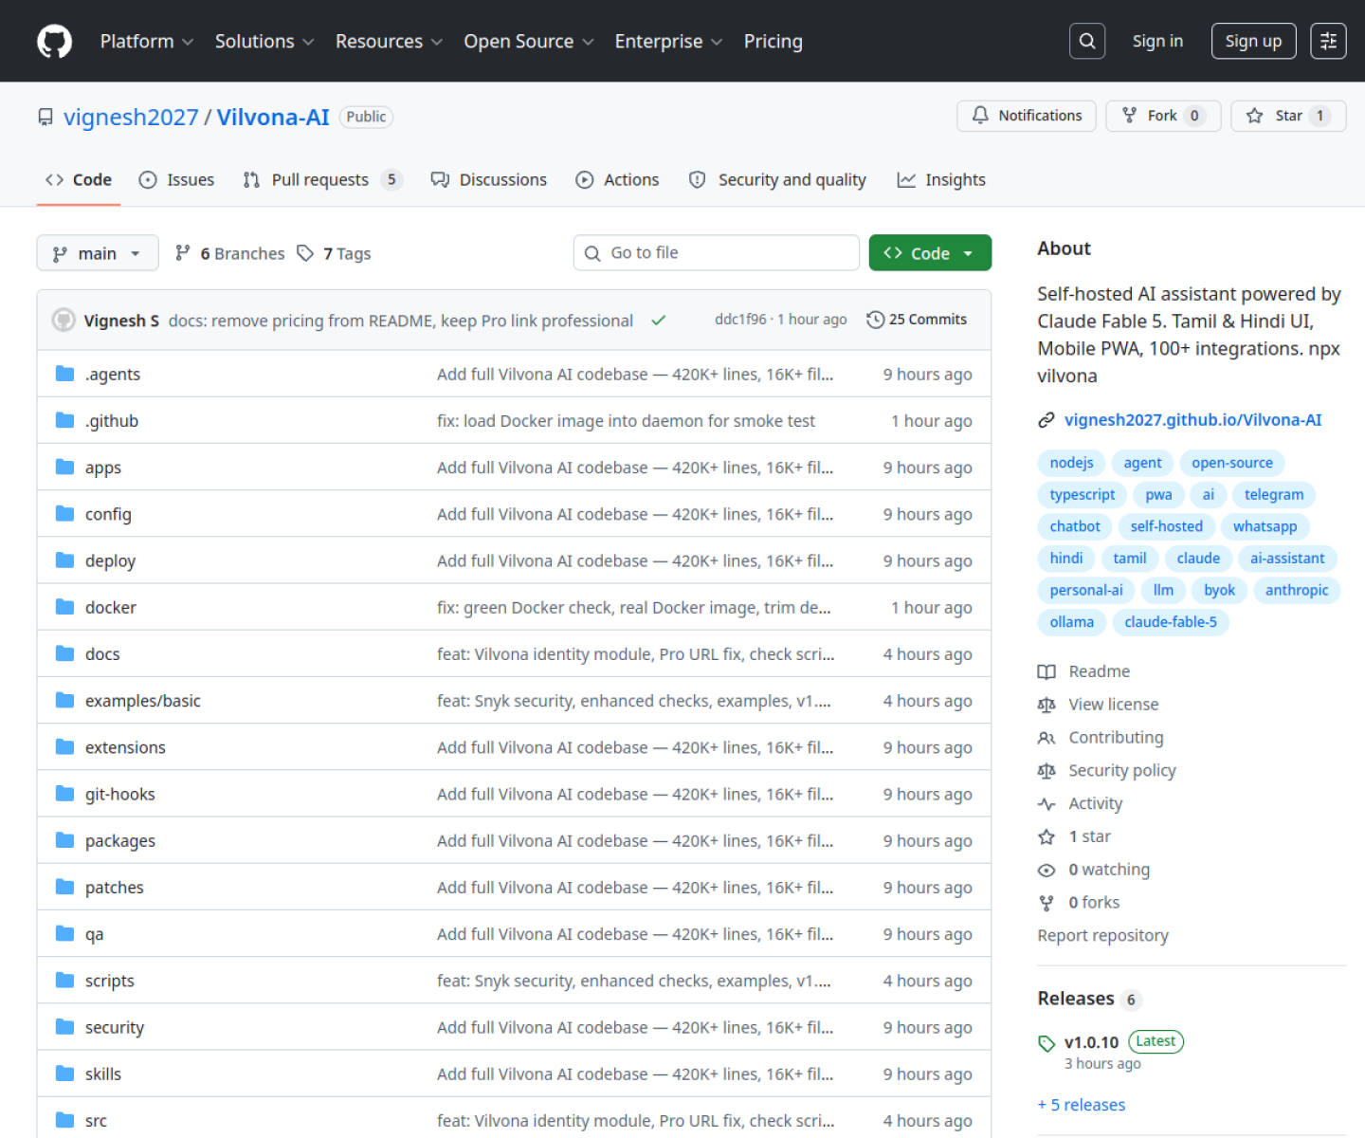Select the claude-fable-5 topic tag

tap(1171, 622)
